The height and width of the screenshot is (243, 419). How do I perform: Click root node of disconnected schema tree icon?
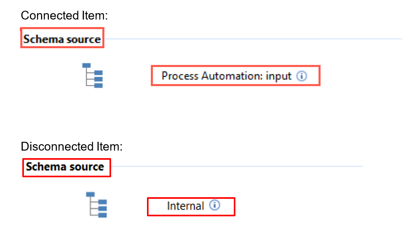pyautogui.click(x=90, y=194)
